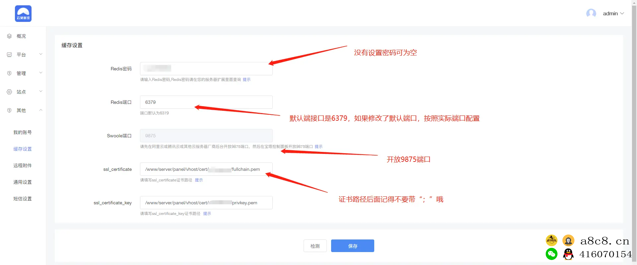The height and width of the screenshot is (265, 637).
Task: Focus the Redis端口 input field
Action: (206, 102)
